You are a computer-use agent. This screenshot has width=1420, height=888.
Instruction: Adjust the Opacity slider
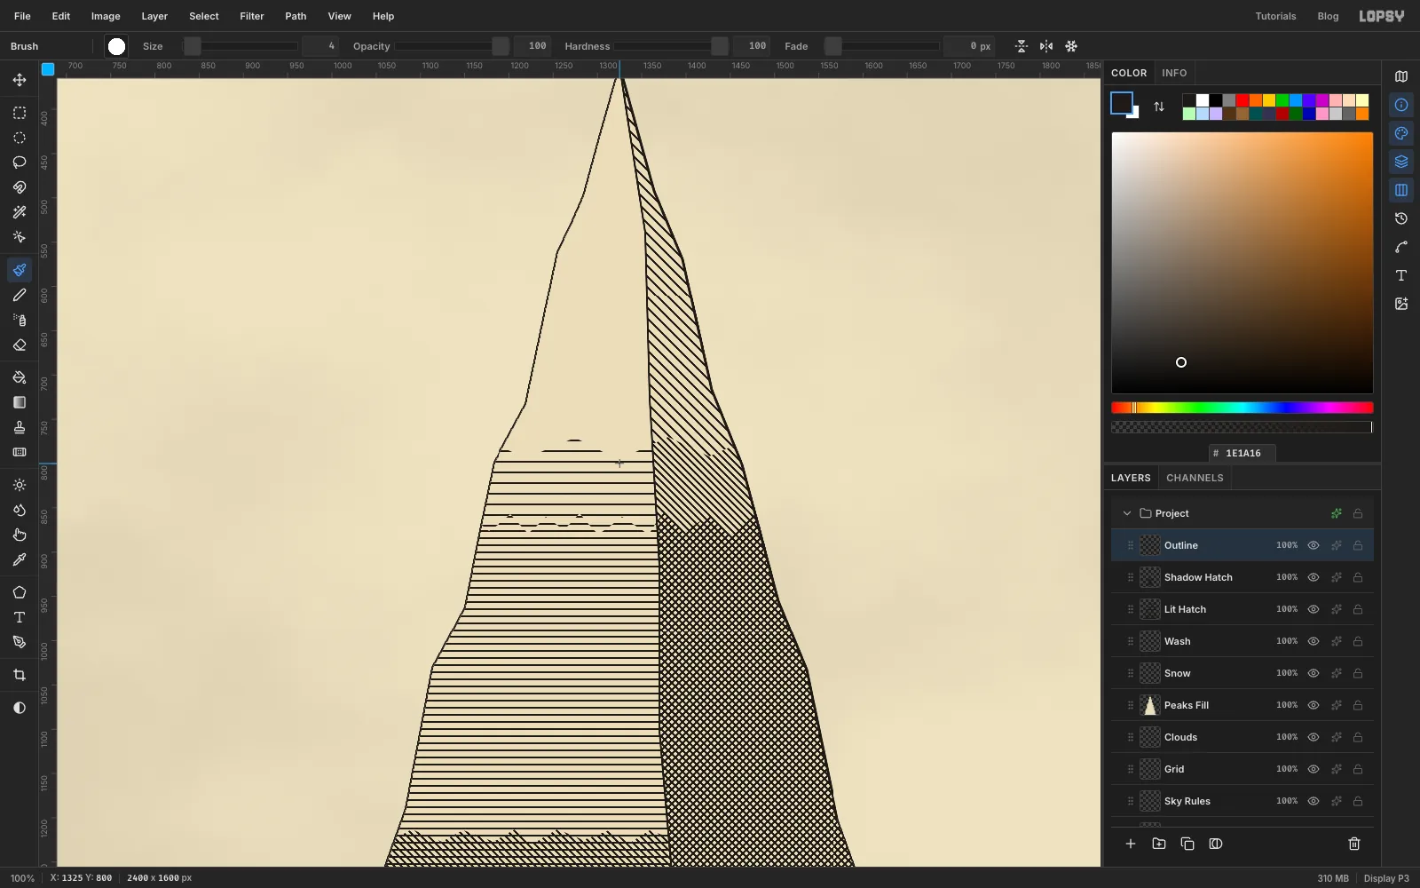coord(453,46)
